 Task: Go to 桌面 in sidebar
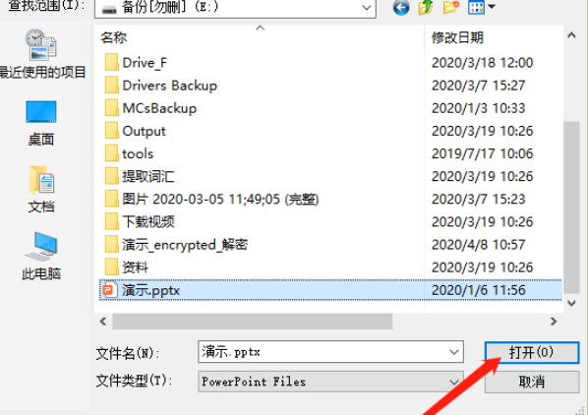point(41,123)
